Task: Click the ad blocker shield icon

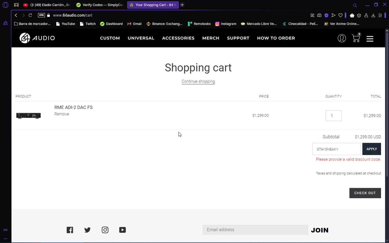Action: coord(327,15)
